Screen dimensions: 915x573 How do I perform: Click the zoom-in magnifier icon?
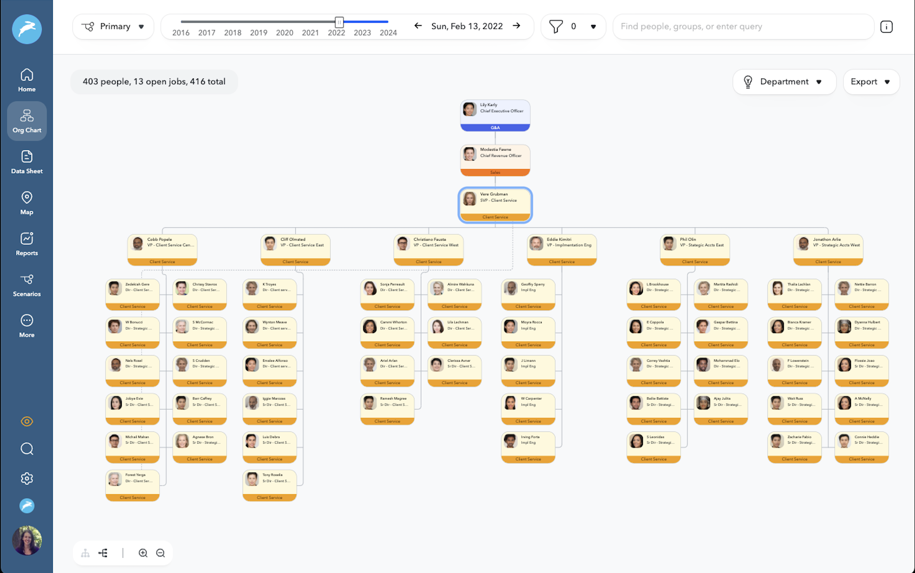point(143,553)
